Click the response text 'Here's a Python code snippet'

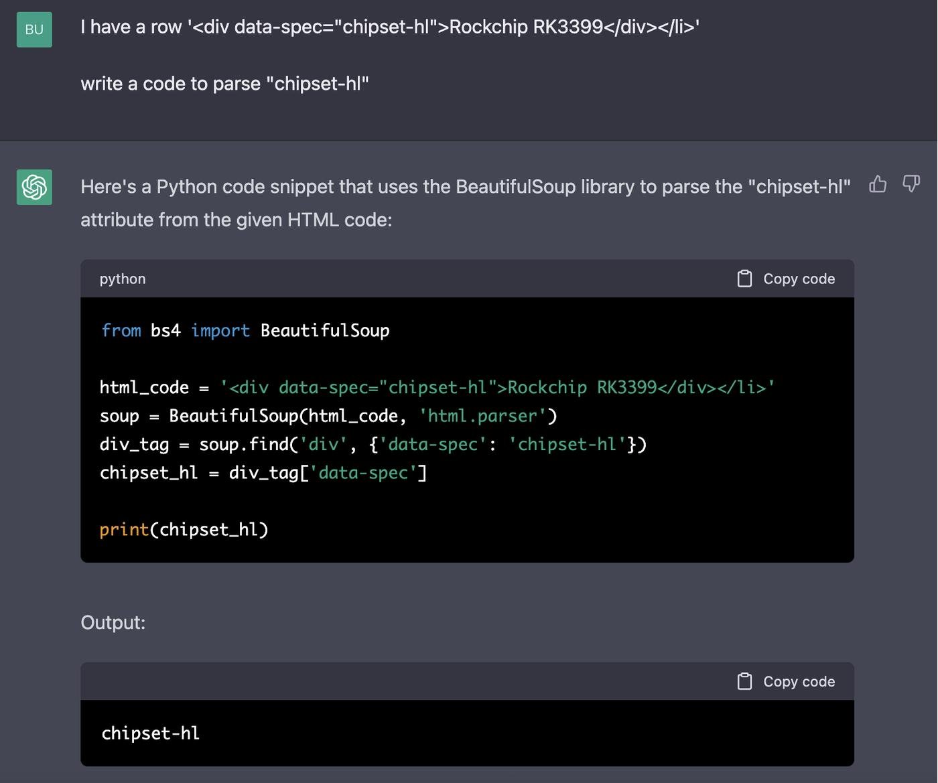coord(465,187)
